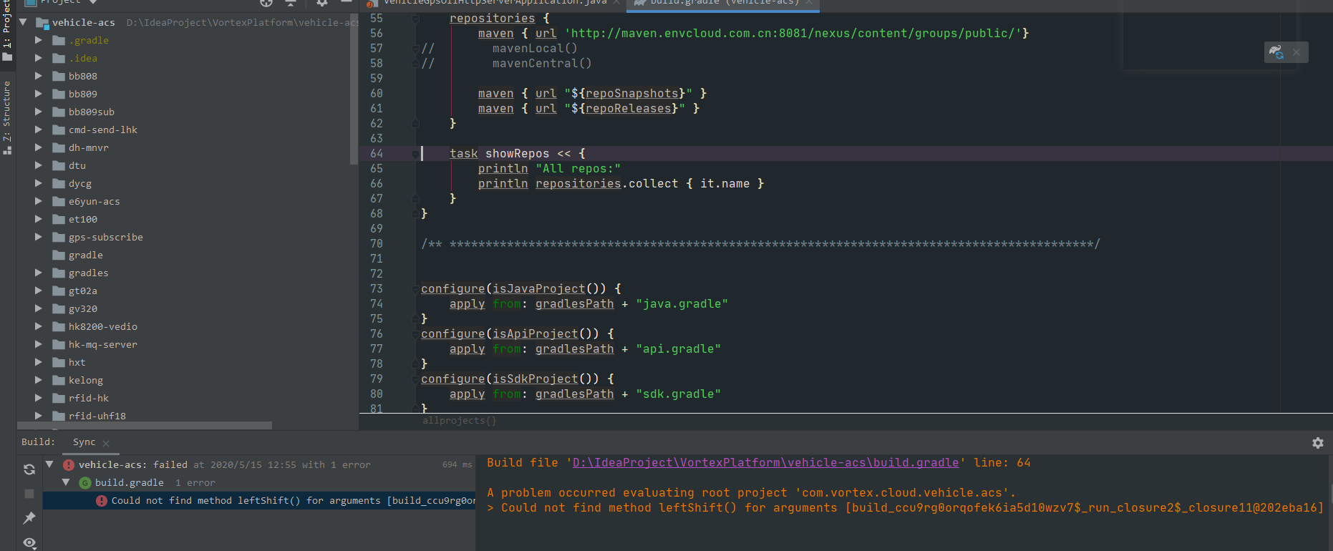Fold the task showRepos block at line 64
This screenshot has height=551, width=1333.
[415, 154]
